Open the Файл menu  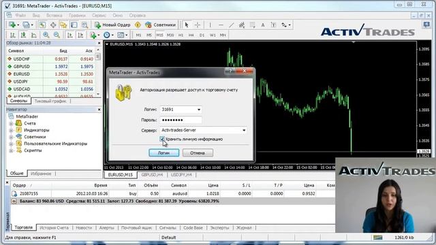click(20, 15)
